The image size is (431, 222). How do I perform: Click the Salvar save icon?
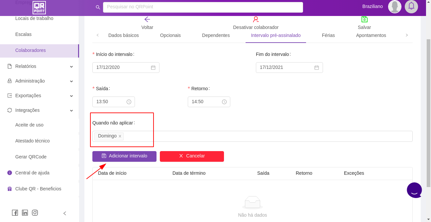click(364, 19)
